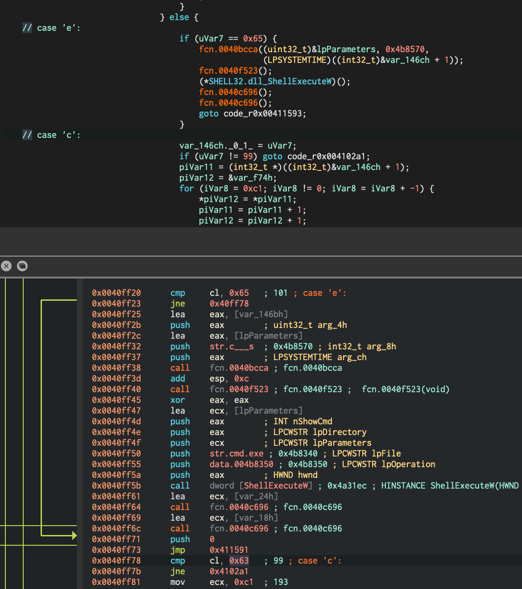Select address 0x0040ff45 in disassembly
The width and height of the screenshot is (522, 589).
pyautogui.click(x=116, y=400)
